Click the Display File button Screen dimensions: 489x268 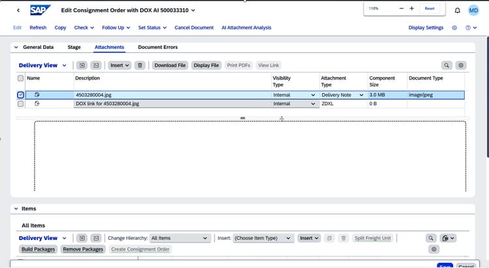pos(206,65)
